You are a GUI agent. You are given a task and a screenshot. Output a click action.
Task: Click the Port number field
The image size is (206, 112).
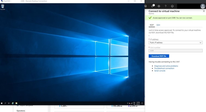[175, 51]
